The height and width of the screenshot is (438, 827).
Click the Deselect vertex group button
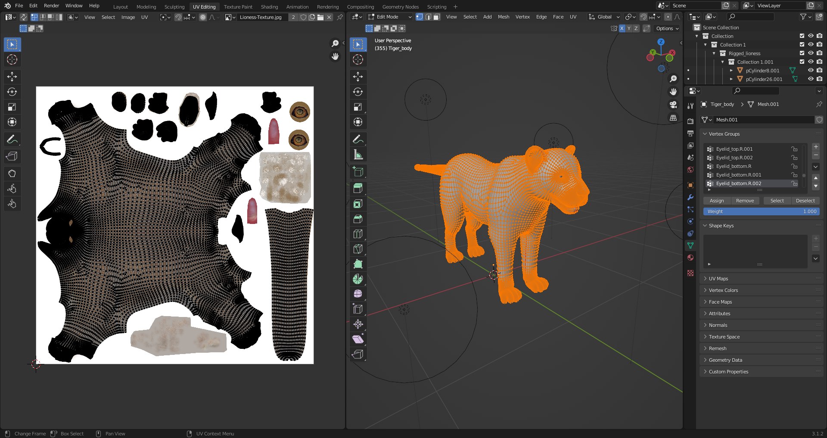click(805, 201)
